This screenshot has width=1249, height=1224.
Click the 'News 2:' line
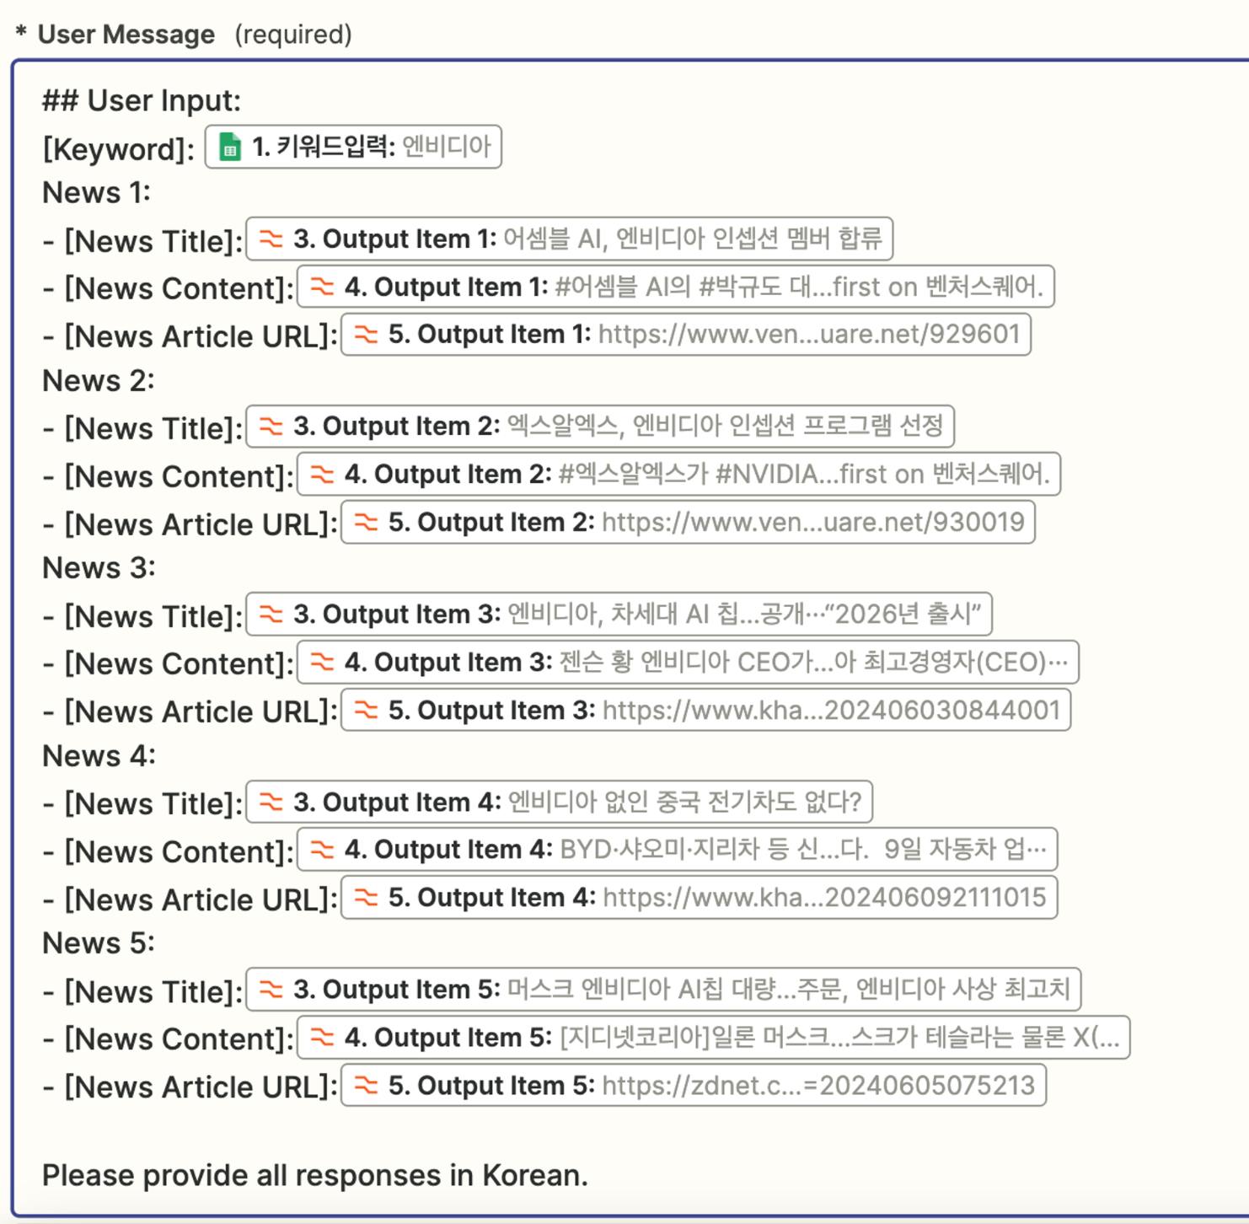[98, 380]
